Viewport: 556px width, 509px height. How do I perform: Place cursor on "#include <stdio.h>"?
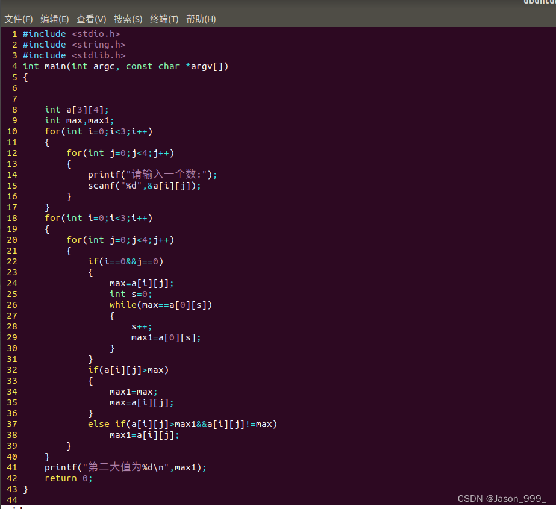point(70,33)
